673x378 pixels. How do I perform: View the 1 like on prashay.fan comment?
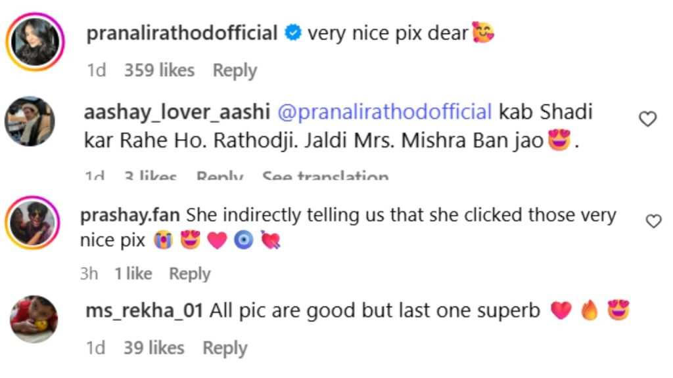(133, 274)
